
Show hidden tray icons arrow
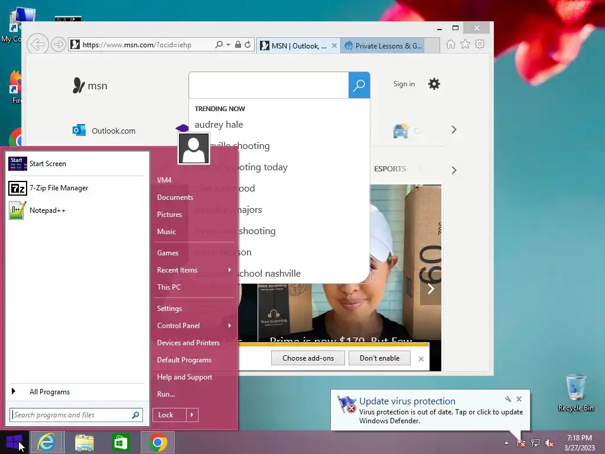[506, 443]
